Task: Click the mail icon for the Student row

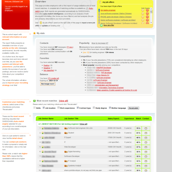Action: [x=146, y=133]
